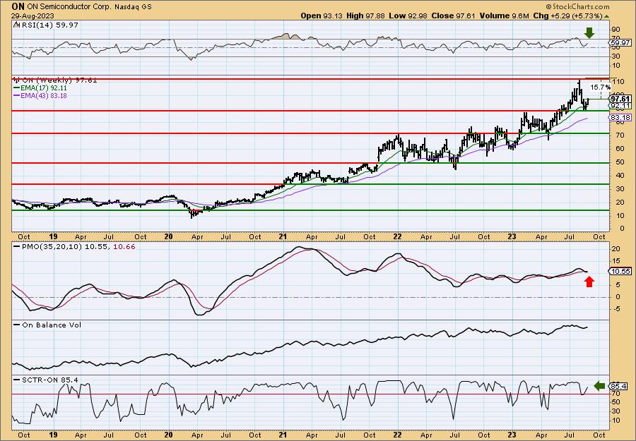Click the 10.55 PMO value tag on the right axis
Screen dimensions: 636x441
pyautogui.click(x=620, y=272)
